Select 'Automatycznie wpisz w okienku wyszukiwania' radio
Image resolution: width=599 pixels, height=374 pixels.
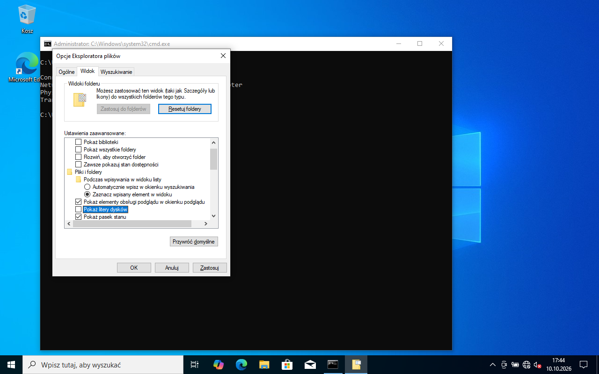click(x=87, y=187)
